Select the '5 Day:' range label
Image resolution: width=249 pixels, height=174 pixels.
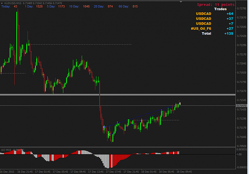(51, 6)
